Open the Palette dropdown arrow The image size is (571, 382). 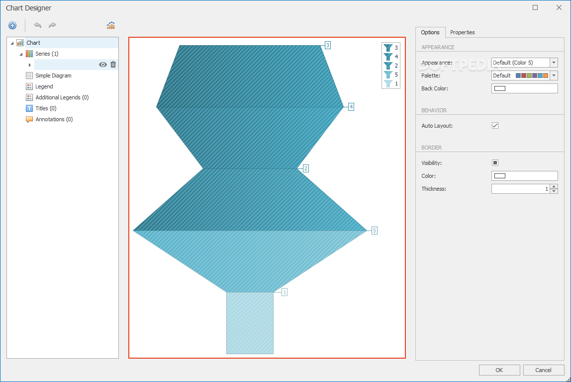[554, 76]
